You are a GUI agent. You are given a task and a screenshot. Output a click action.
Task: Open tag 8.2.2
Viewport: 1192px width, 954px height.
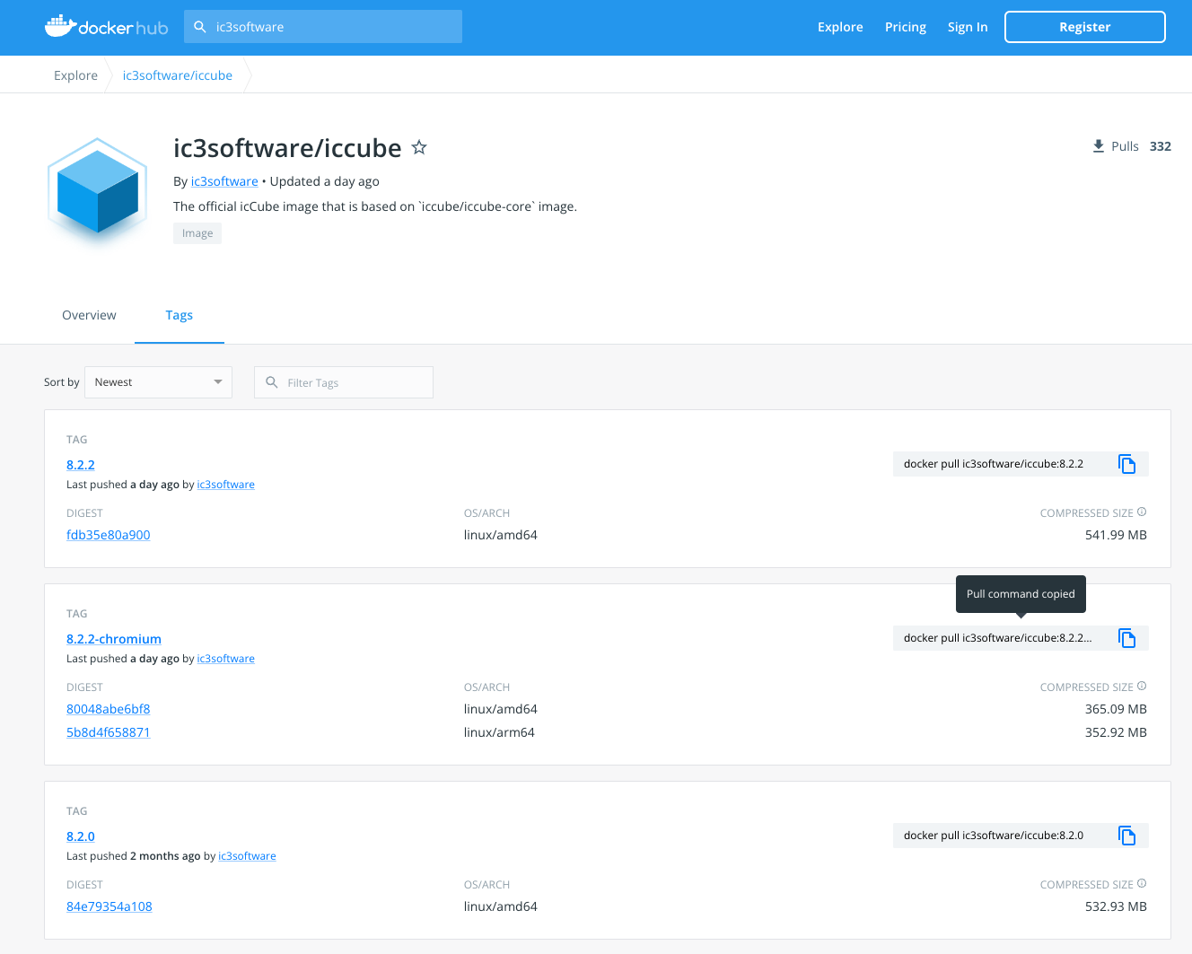pyautogui.click(x=81, y=465)
